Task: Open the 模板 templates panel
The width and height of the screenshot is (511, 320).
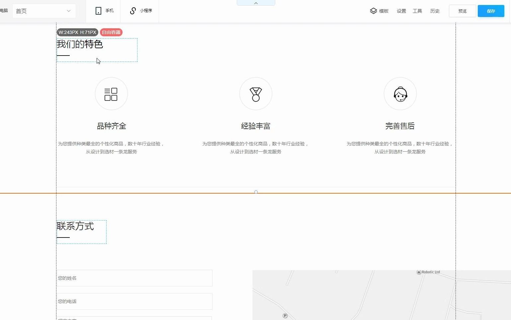Action: tap(379, 11)
